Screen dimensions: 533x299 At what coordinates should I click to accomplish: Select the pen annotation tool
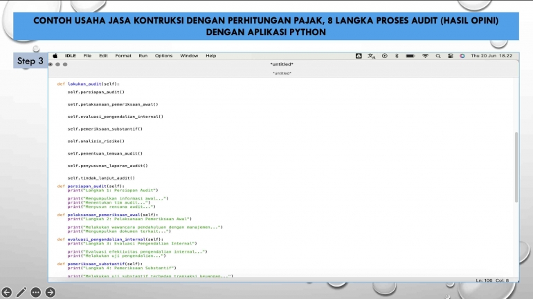[21, 292]
